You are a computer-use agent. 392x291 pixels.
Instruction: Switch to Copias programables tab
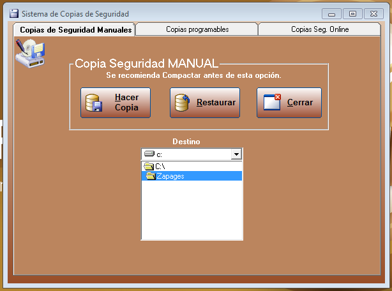197,29
